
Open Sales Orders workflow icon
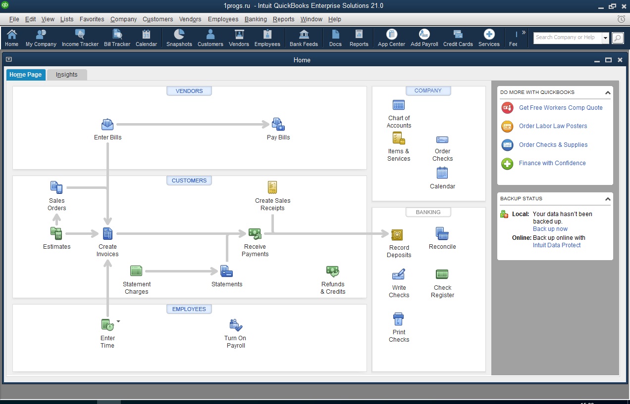(56, 188)
